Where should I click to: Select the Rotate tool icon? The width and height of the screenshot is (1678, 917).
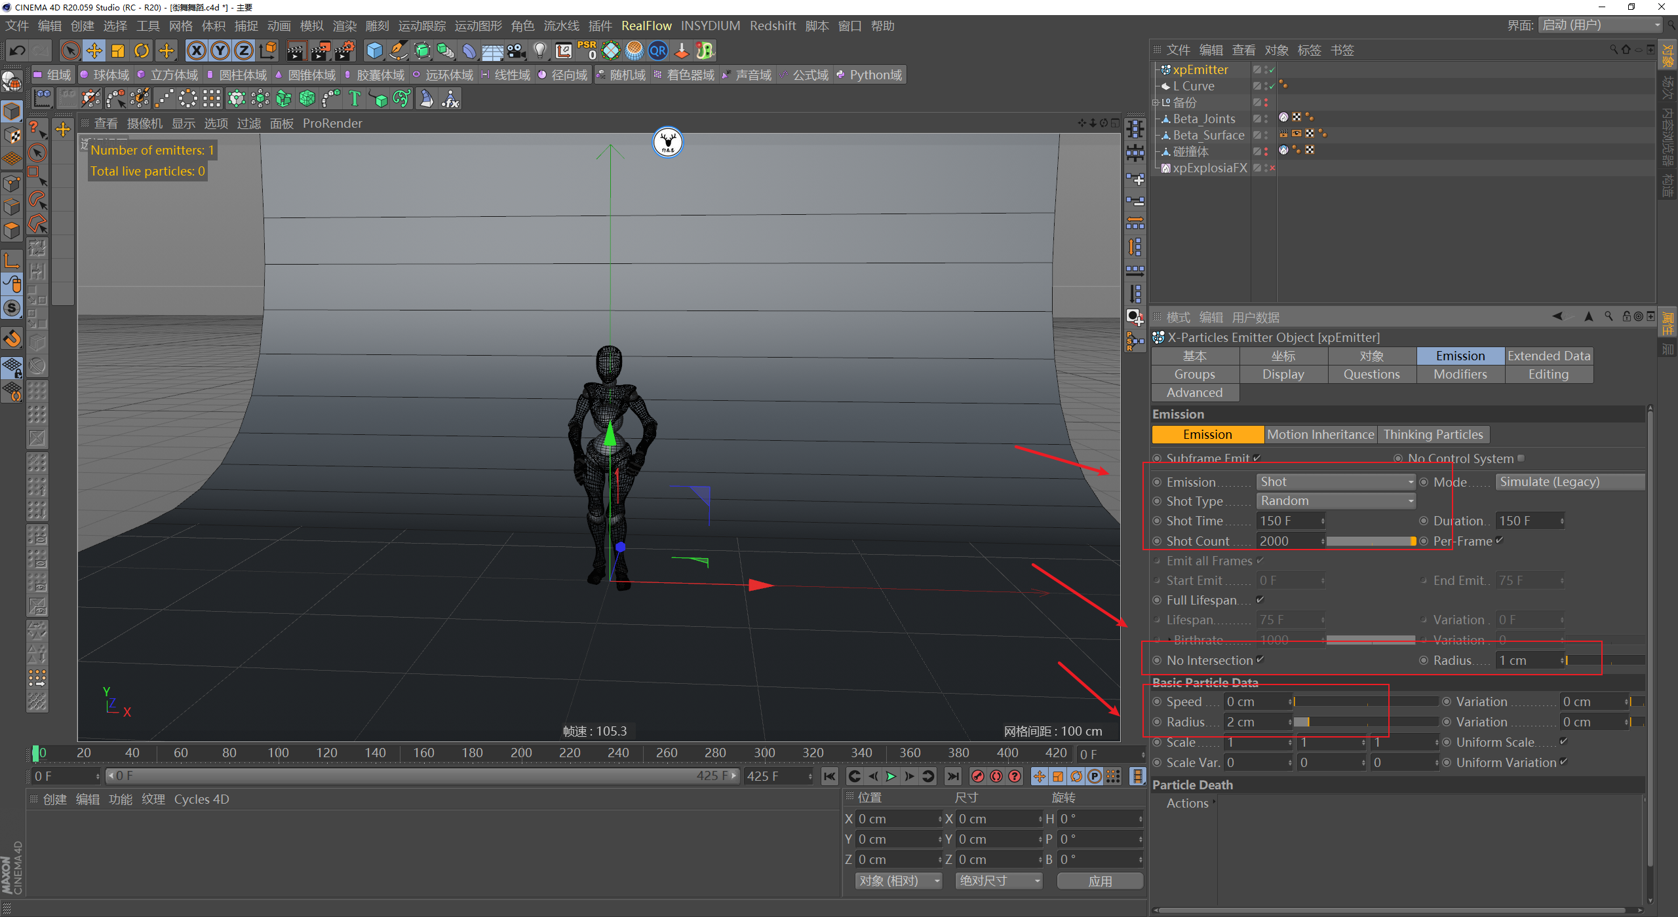coord(142,50)
